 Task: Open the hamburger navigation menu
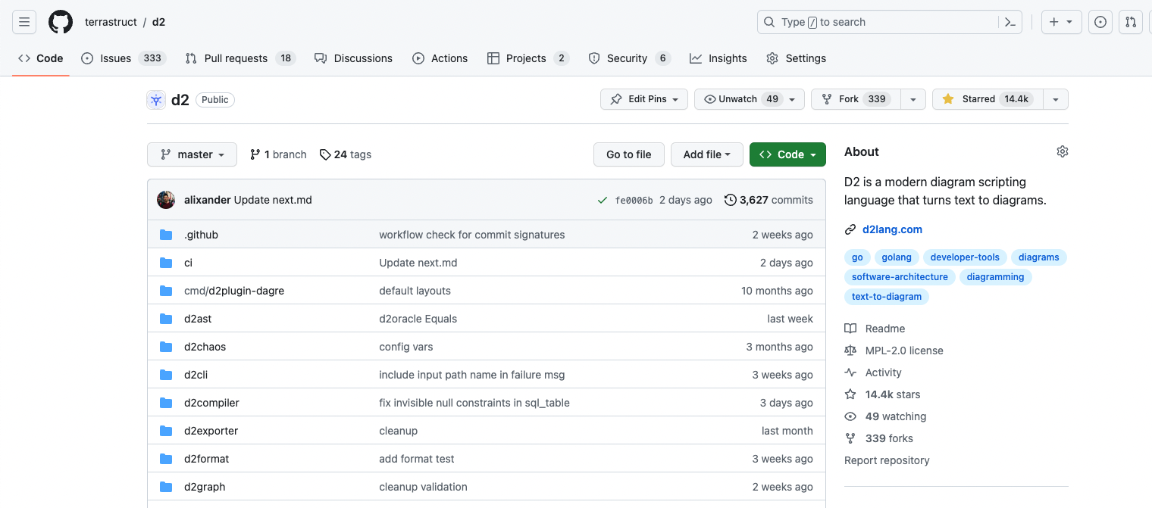point(24,22)
